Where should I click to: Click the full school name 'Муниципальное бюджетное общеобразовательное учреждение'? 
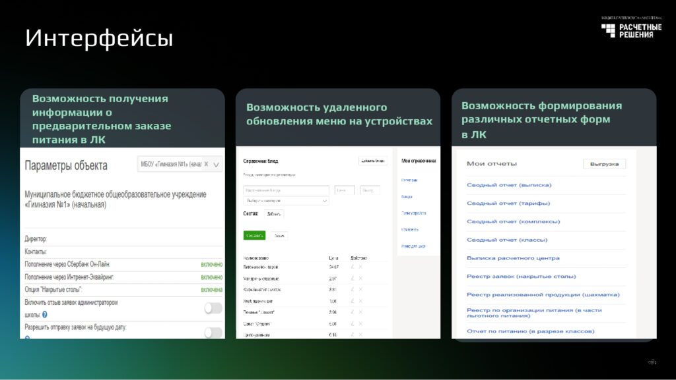pyautogui.click(x=116, y=195)
